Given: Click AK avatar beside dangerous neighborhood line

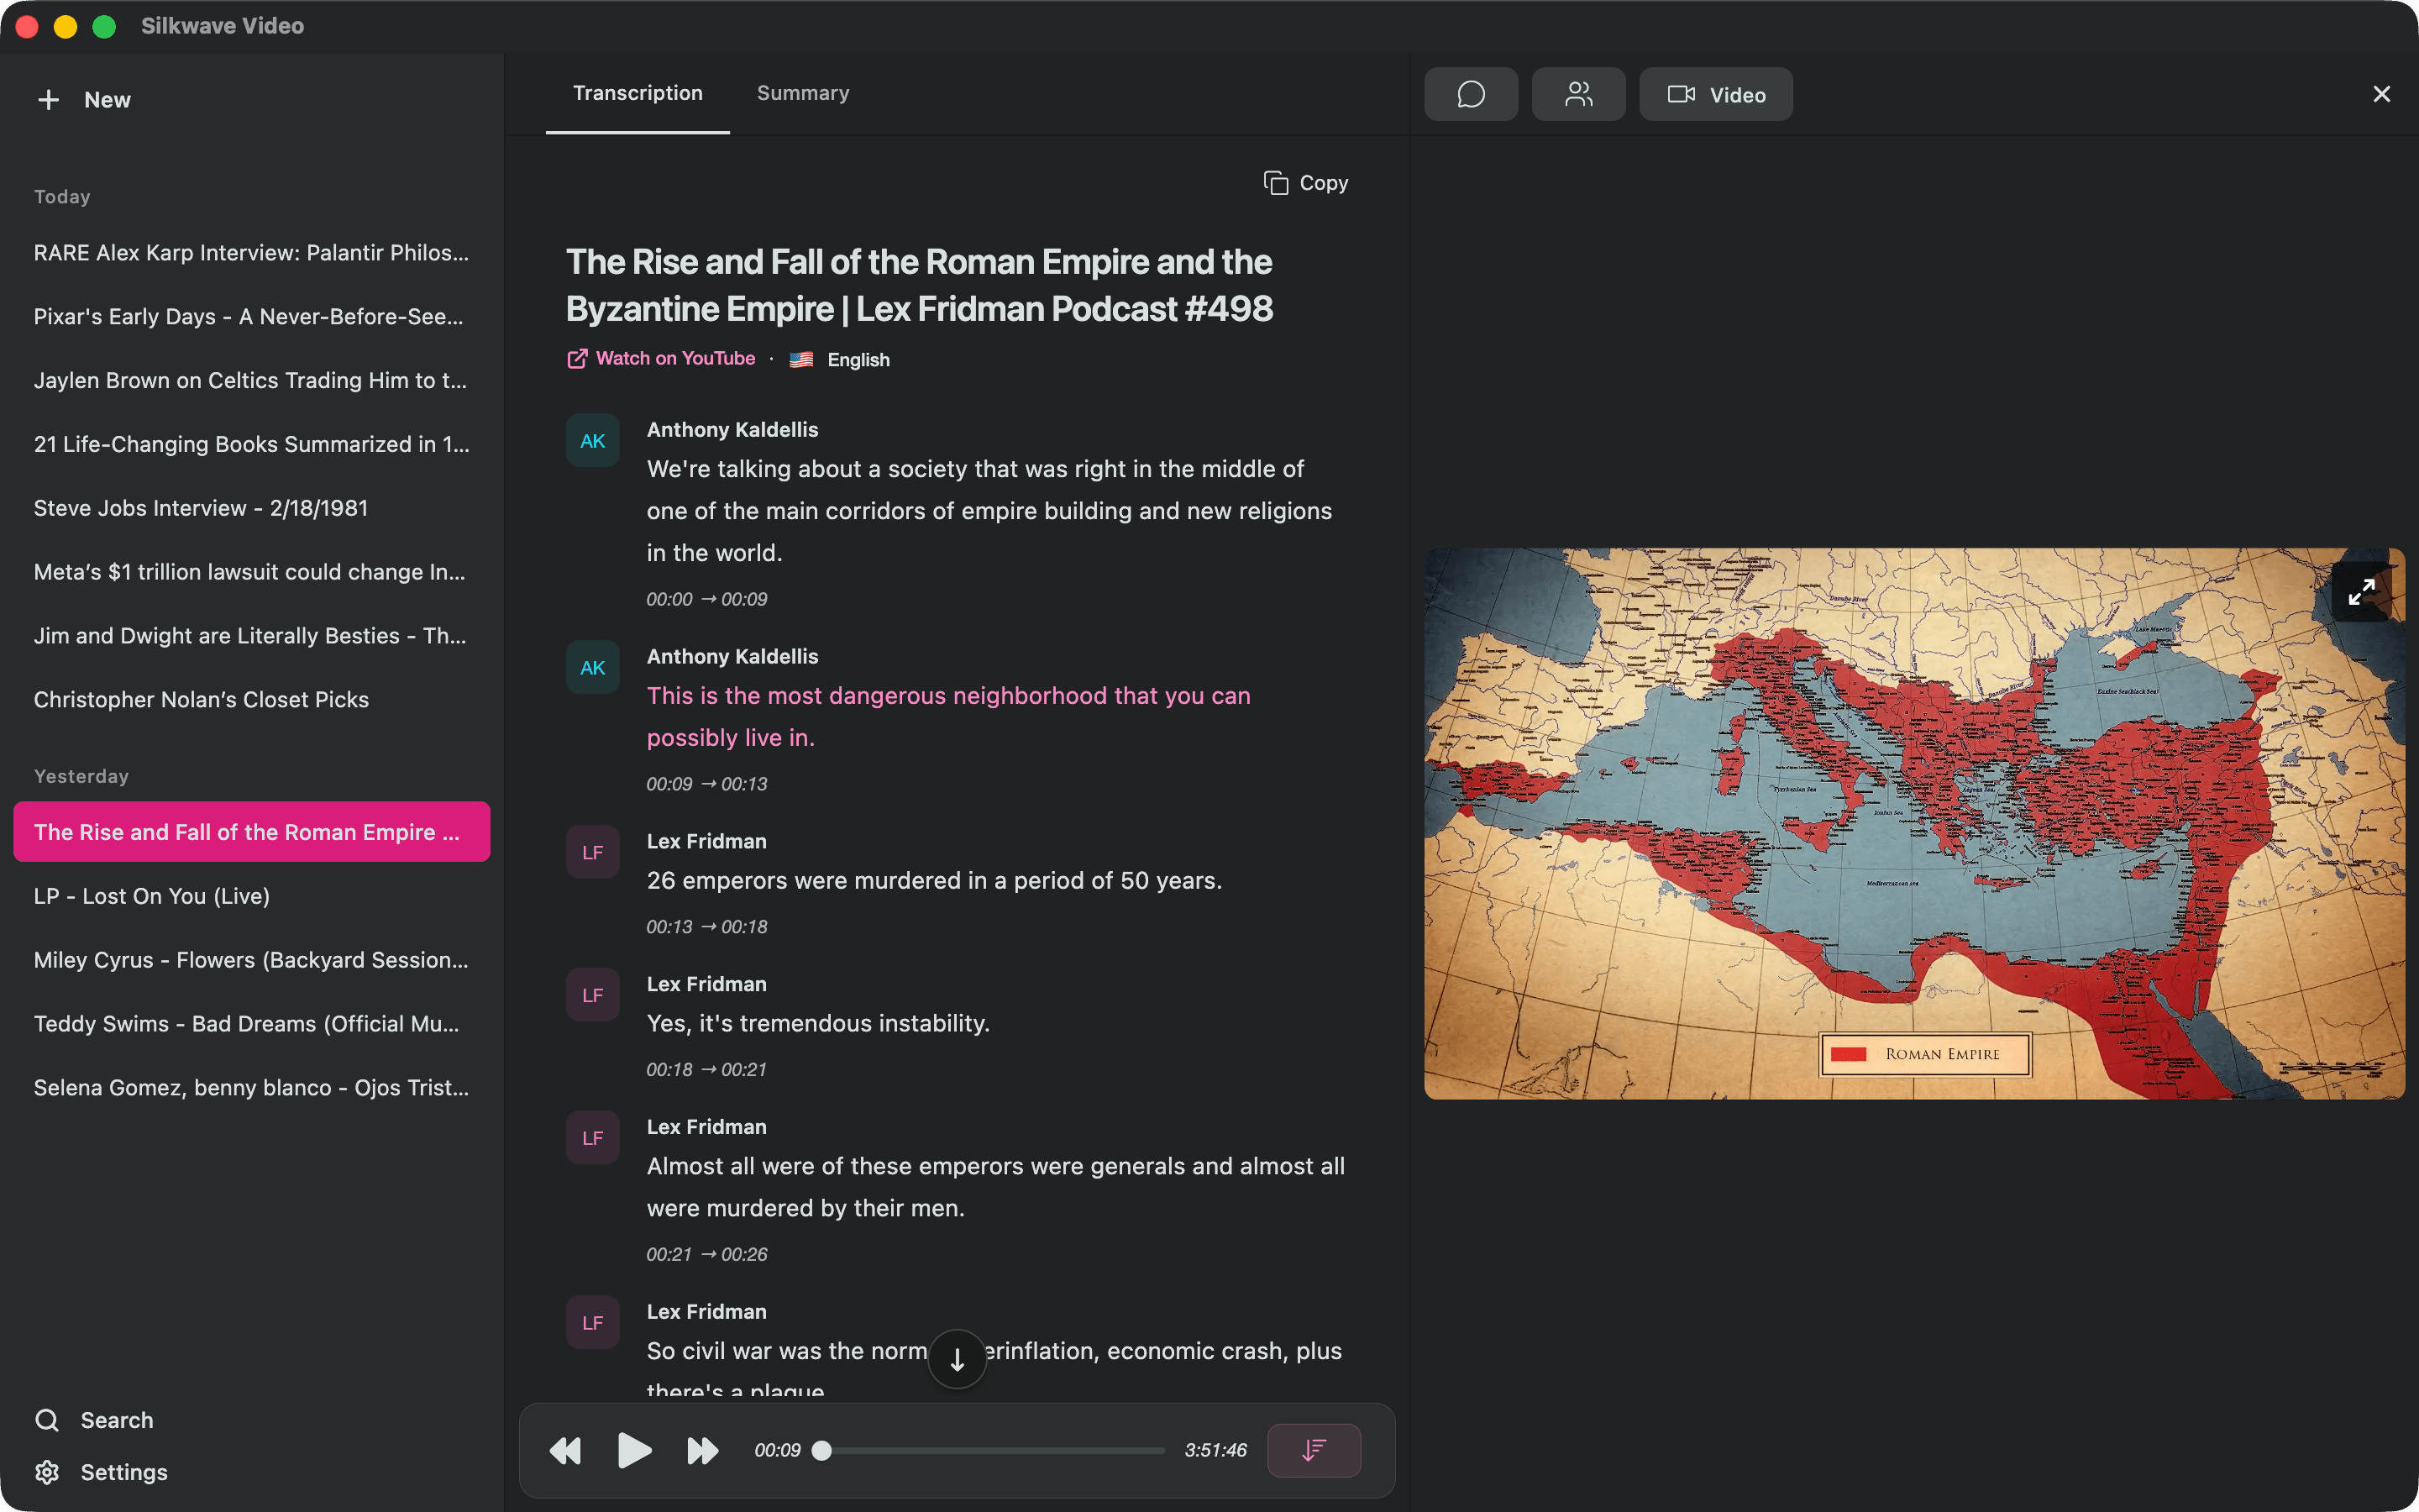Looking at the screenshot, I should 593,668.
